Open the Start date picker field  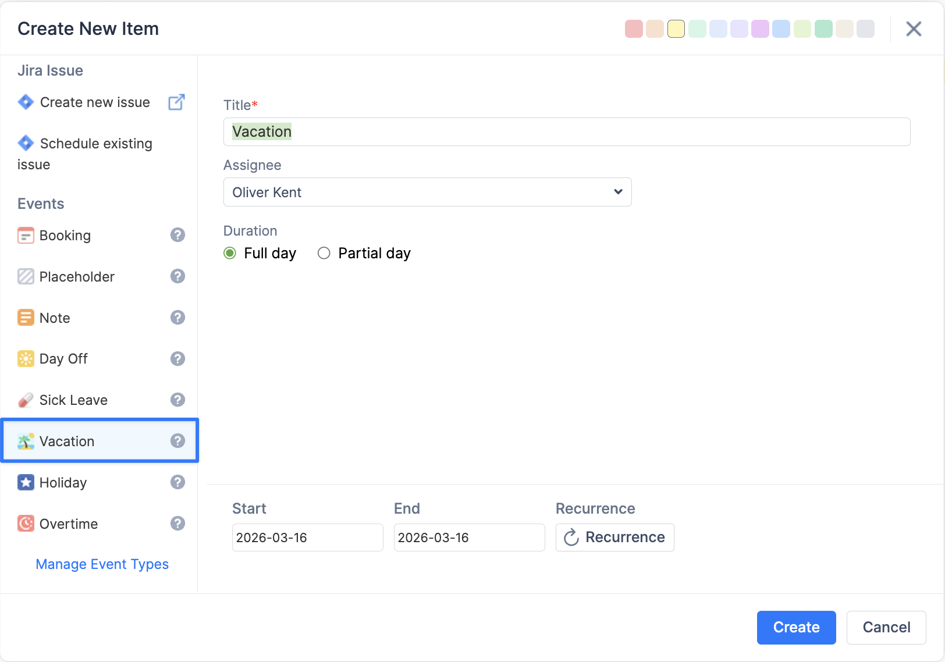click(307, 538)
